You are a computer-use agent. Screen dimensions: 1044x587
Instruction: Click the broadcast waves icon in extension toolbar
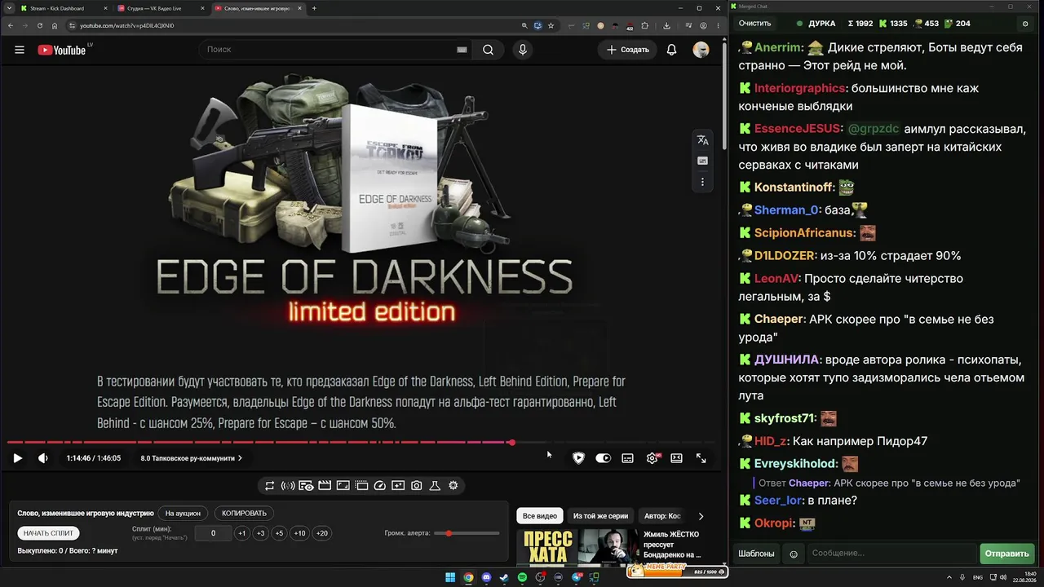click(x=288, y=486)
